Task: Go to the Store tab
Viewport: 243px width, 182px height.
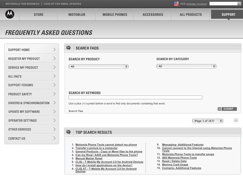Action: click(39, 15)
